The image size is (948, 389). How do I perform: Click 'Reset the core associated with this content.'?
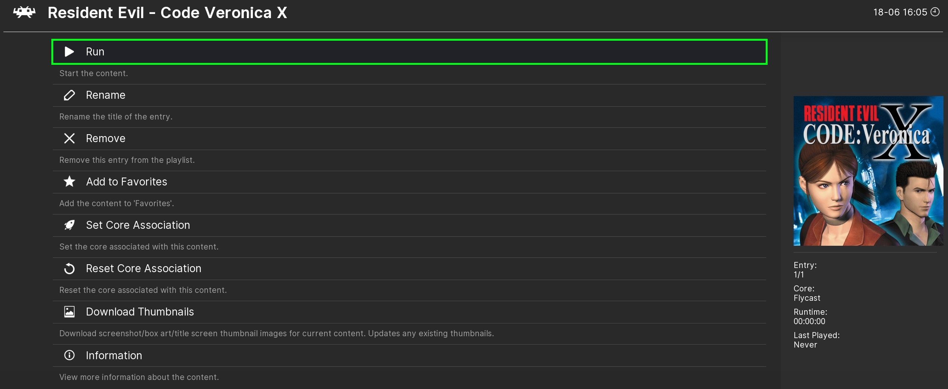pyautogui.click(x=143, y=290)
